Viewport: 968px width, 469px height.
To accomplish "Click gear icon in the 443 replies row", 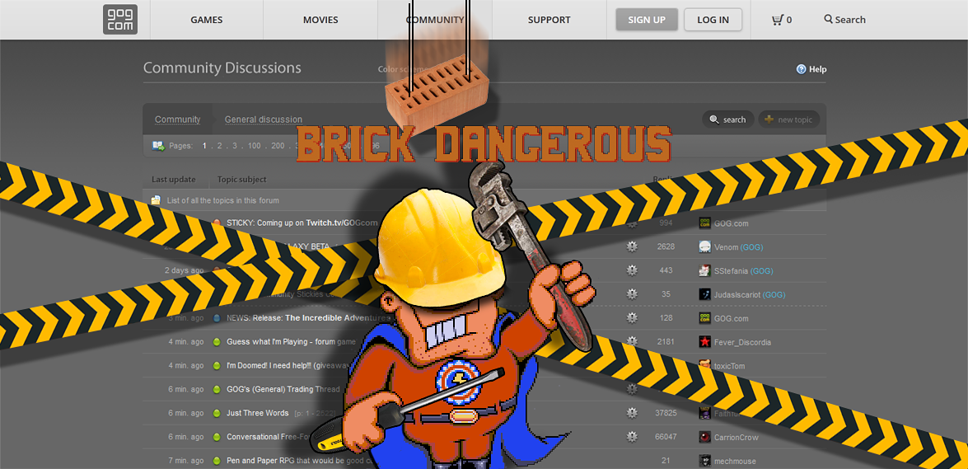I will pyautogui.click(x=632, y=270).
